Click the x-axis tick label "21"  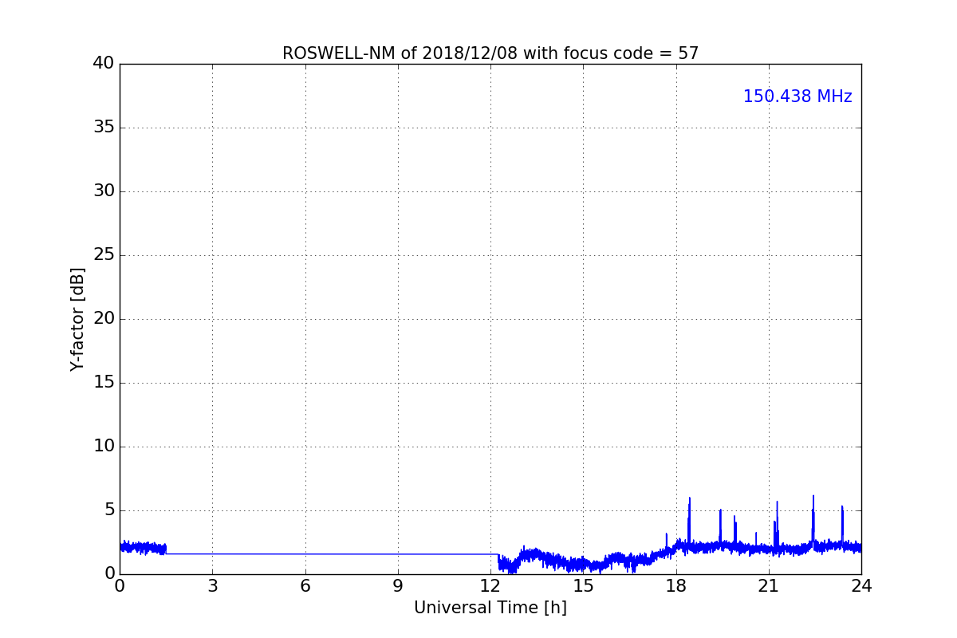769,586
